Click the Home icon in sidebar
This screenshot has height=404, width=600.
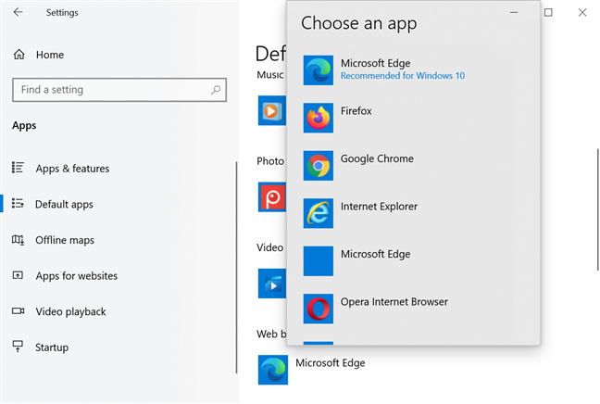point(19,55)
